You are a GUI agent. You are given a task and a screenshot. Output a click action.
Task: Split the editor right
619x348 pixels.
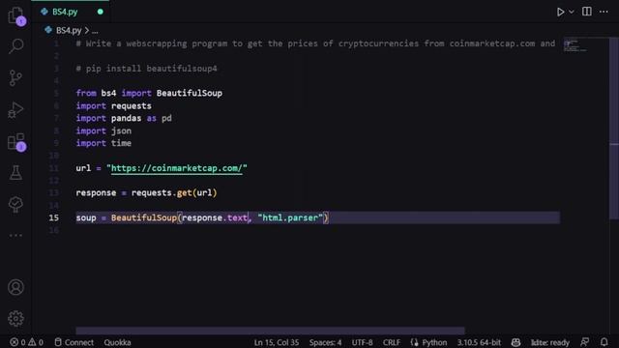click(x=587, y=12)
